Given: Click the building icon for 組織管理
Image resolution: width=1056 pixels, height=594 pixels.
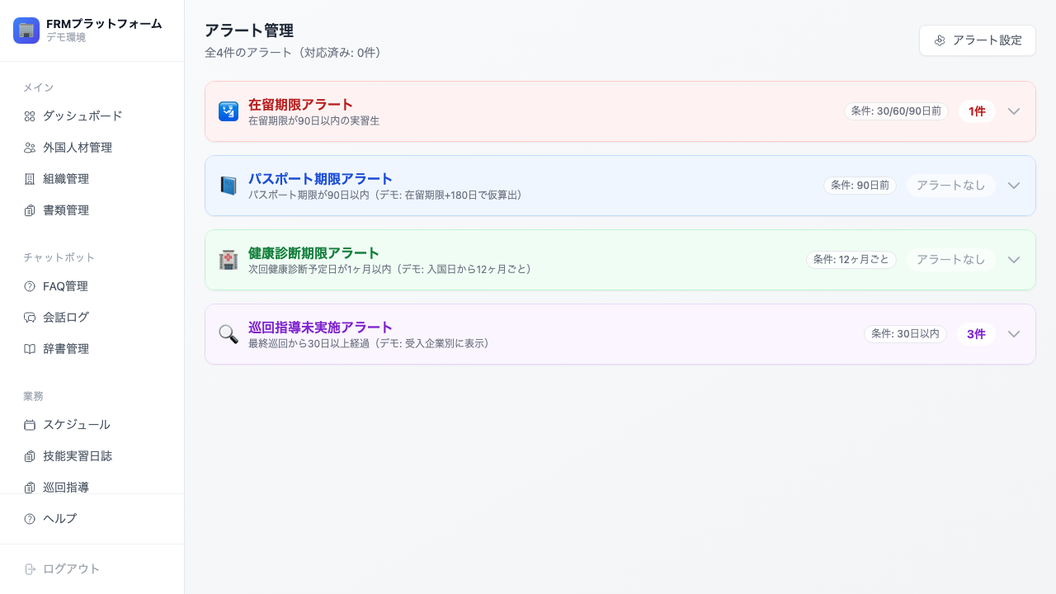Looking at the screenshot, I should click(30, 179).
